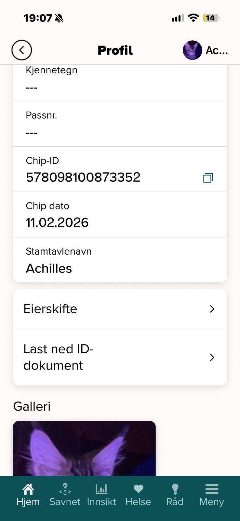
Task: Tap the Savnet question mark icon
Action: click(x=65, y=489)
